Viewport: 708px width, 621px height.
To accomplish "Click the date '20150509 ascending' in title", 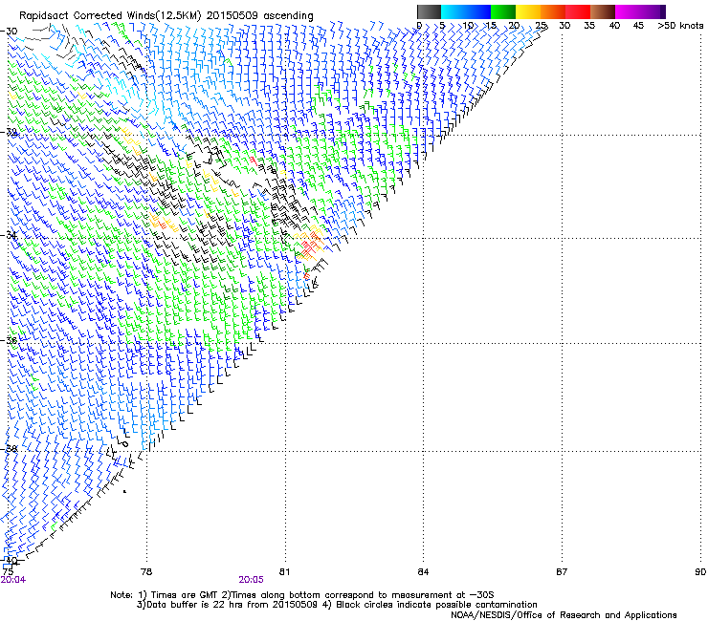I will [259, 16].
